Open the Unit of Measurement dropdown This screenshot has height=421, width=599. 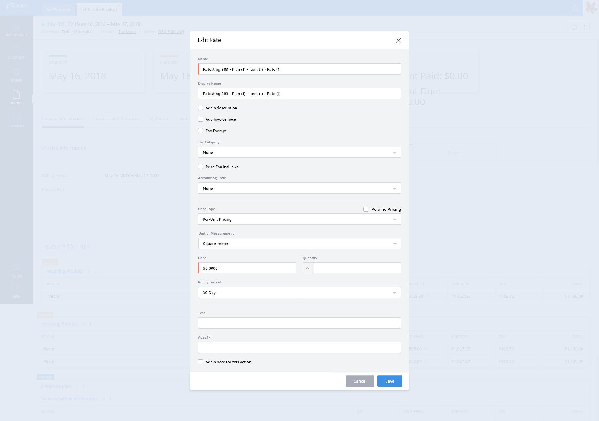pos(299,243)
